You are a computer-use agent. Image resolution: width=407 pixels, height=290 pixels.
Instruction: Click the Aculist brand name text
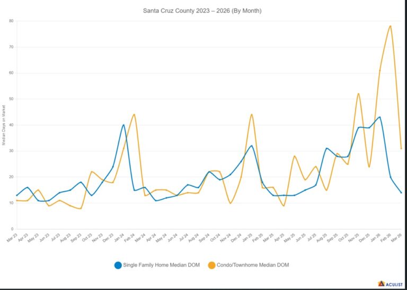click(x=394, y=284)
